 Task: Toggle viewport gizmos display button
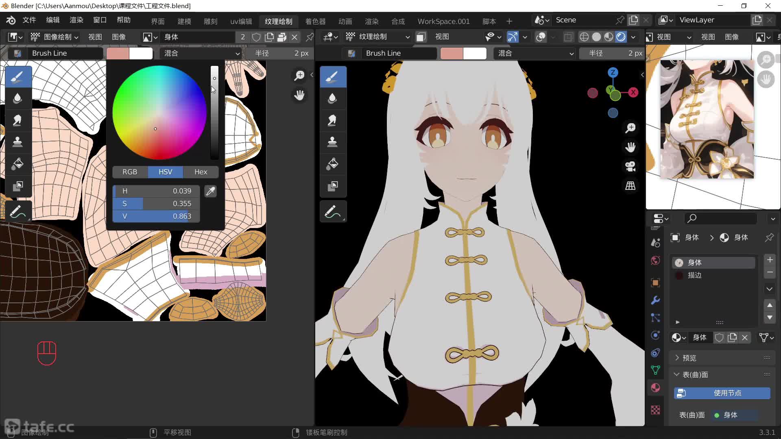click(513, 37)
